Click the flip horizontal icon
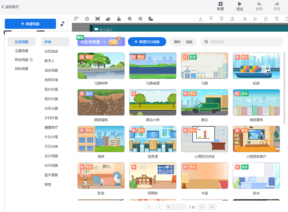288x212 pixels. (x=244, y=19)
